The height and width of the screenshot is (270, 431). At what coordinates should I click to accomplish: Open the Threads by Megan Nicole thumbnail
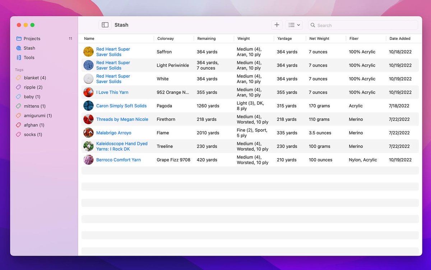[x=88, y=119]
